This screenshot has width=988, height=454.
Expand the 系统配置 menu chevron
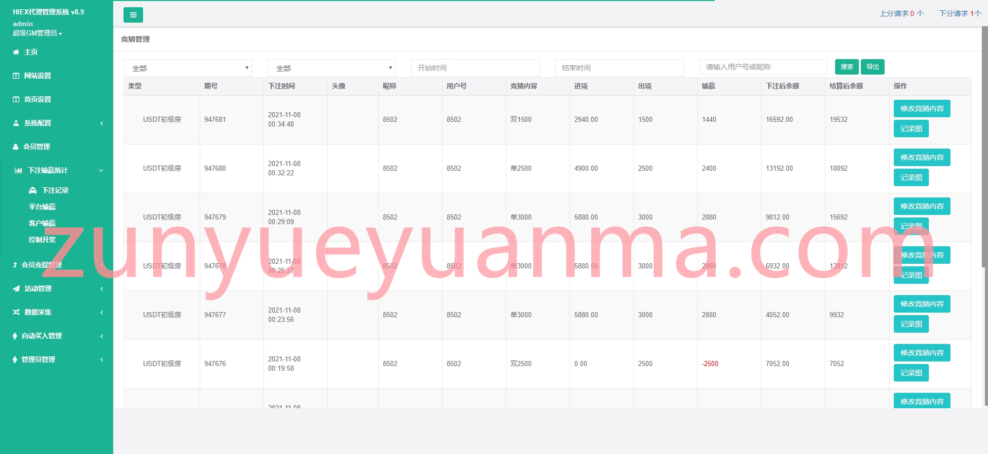pyautogui.click(x=101, y=123)
